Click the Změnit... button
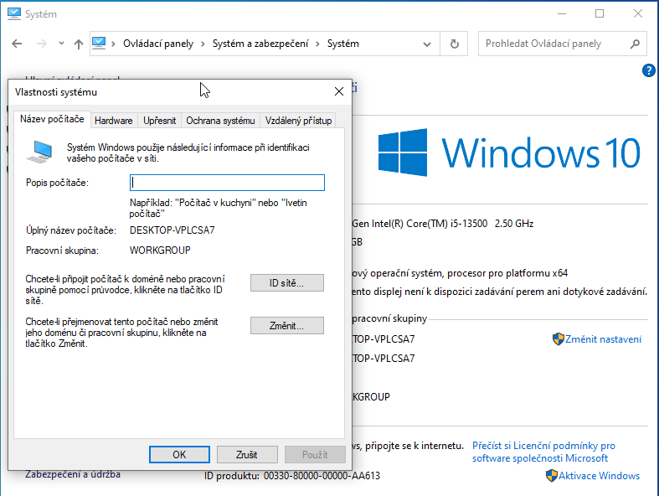This screenshot has width=659, height=496. [x=286, y=326]
